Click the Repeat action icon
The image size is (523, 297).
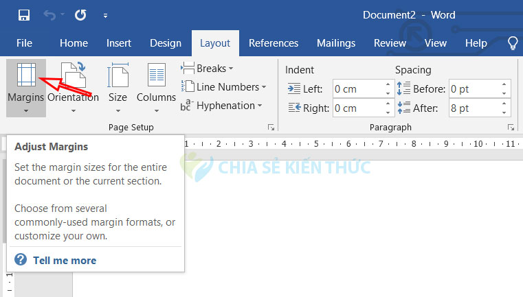[80, 14]
